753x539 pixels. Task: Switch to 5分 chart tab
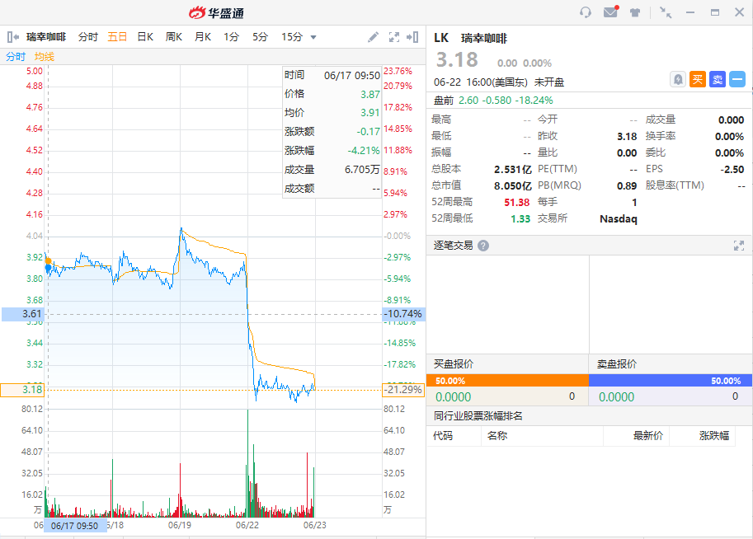coord(260,37)
